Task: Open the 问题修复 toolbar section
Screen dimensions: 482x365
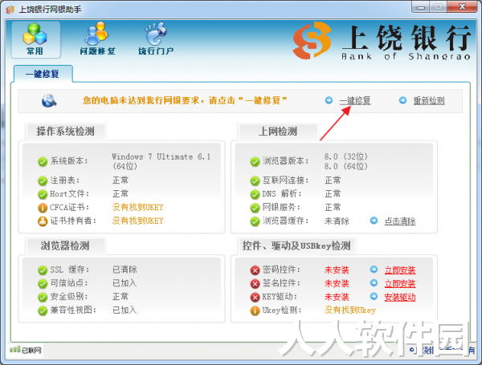Action: pyautogui.click(x=97, y=39)
